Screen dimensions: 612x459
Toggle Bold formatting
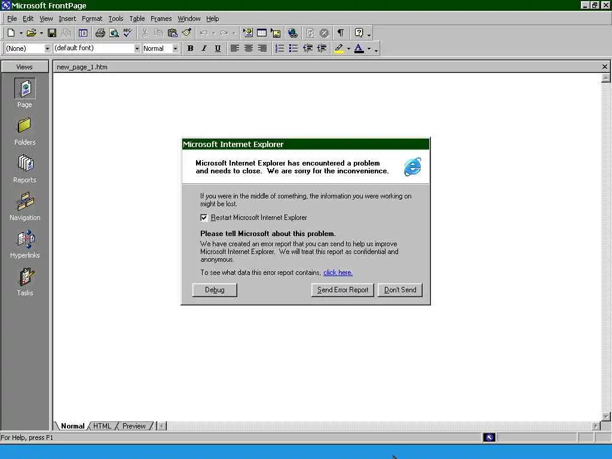(x=190, y=48)
